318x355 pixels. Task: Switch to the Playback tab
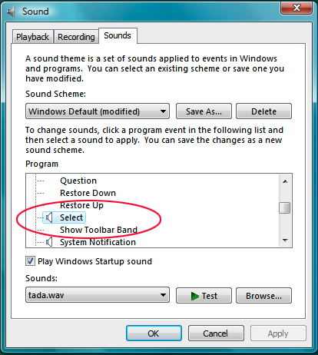(32, 37)
